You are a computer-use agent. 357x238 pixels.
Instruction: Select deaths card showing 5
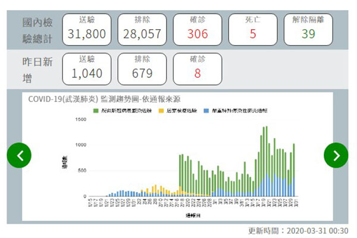(253, 29)
